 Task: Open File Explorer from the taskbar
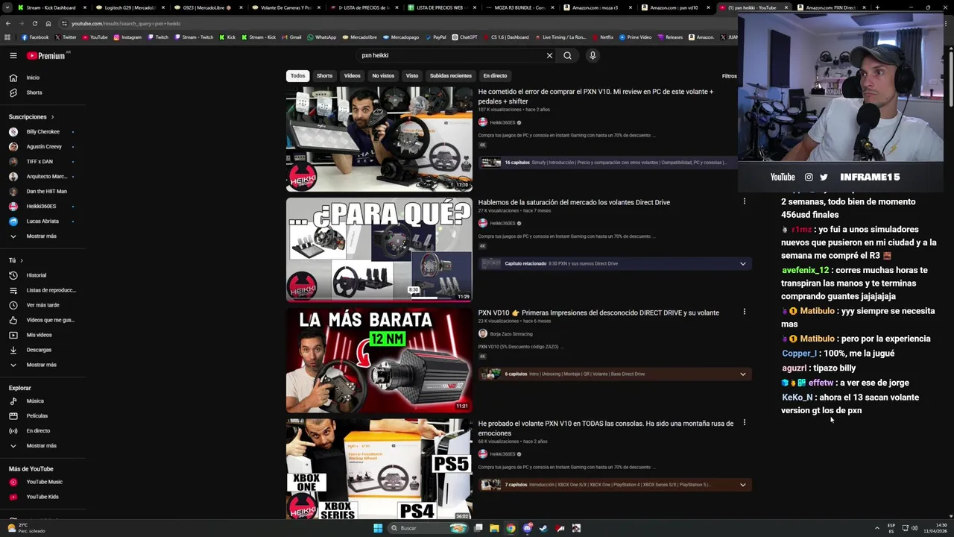pyautogui.click(x=494, y=528)
